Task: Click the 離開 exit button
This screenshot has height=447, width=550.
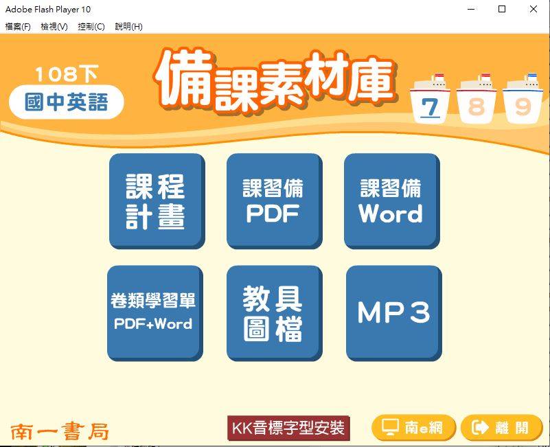Action: [x=502, y=427]
